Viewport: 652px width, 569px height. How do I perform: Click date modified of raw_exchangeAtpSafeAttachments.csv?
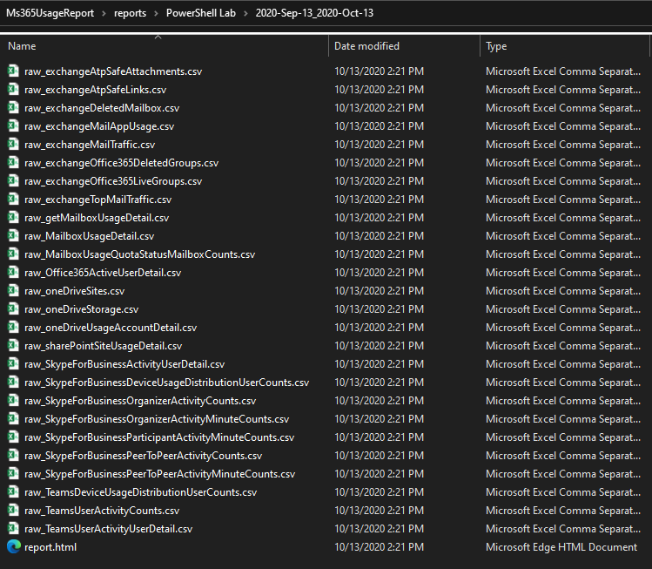[x=380, y=71]
